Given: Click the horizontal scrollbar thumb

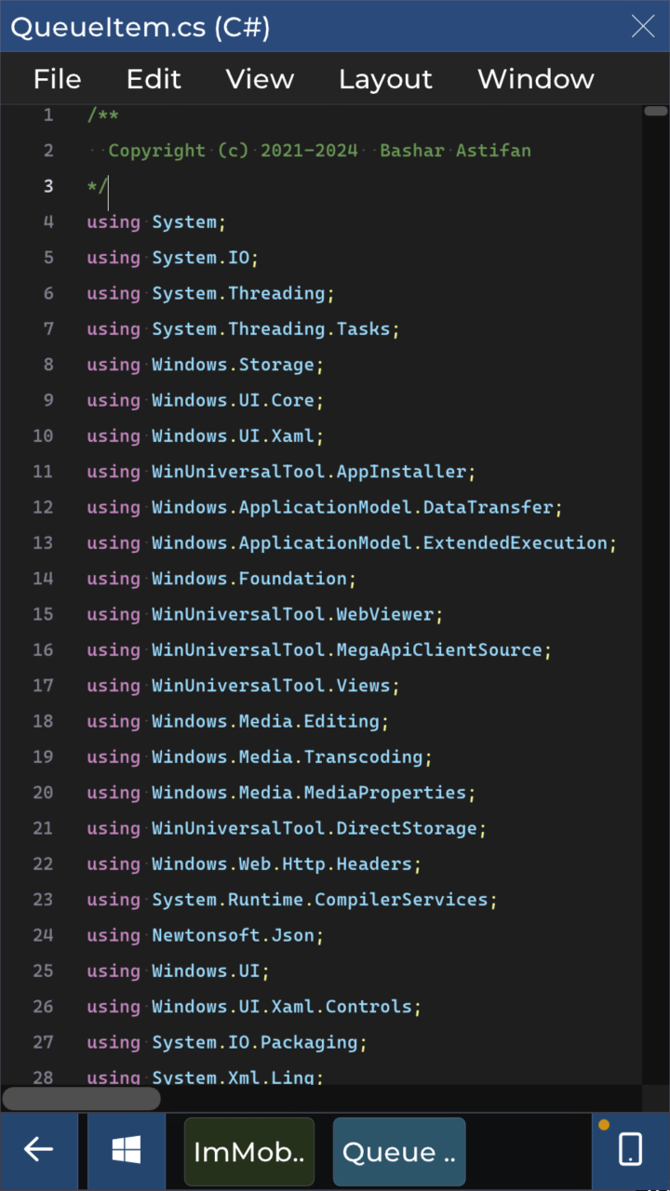Looking at the screenshot, I should pyautogui.click(x=81, y=1099).
